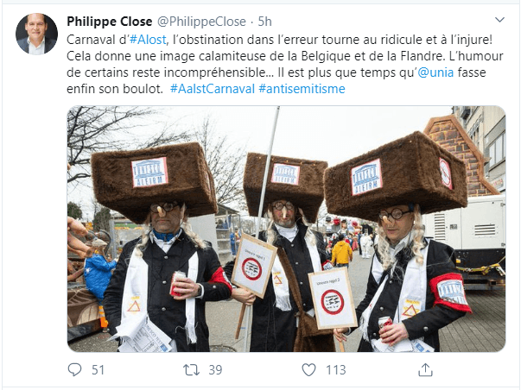
Task: Open the Philippe Close display name
Action: 110,22
